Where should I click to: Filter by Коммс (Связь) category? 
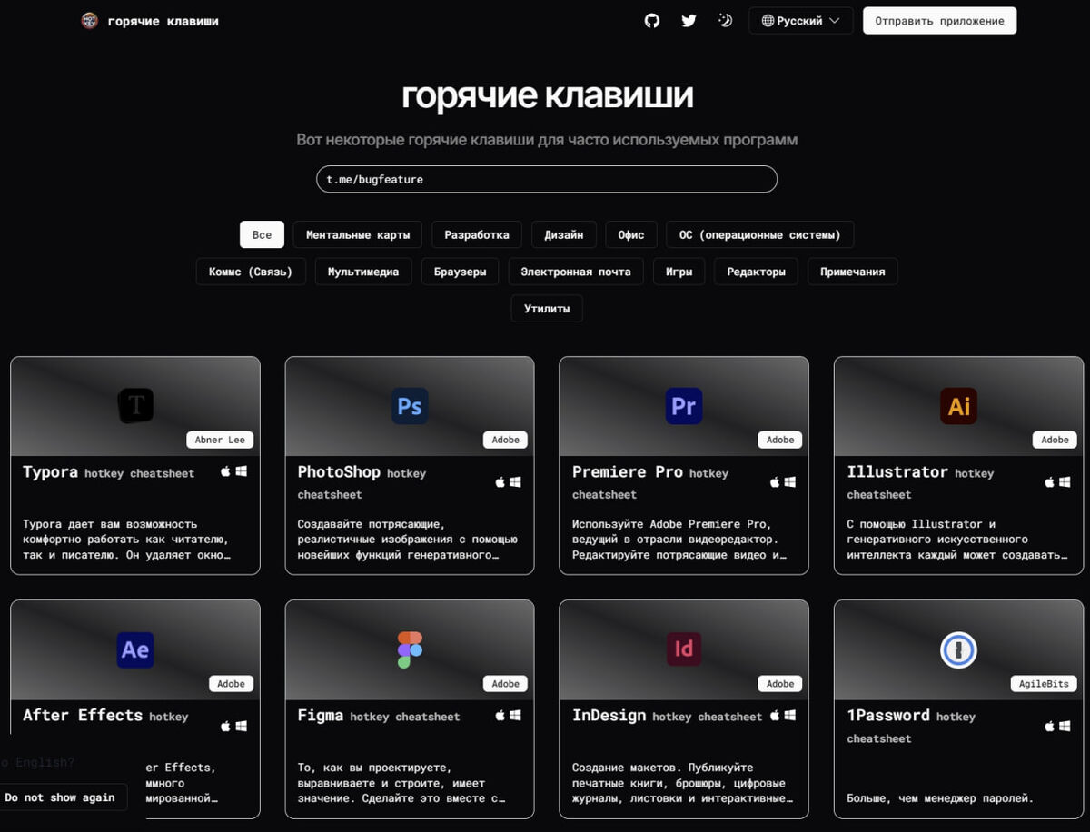click(x=251, y=272)
